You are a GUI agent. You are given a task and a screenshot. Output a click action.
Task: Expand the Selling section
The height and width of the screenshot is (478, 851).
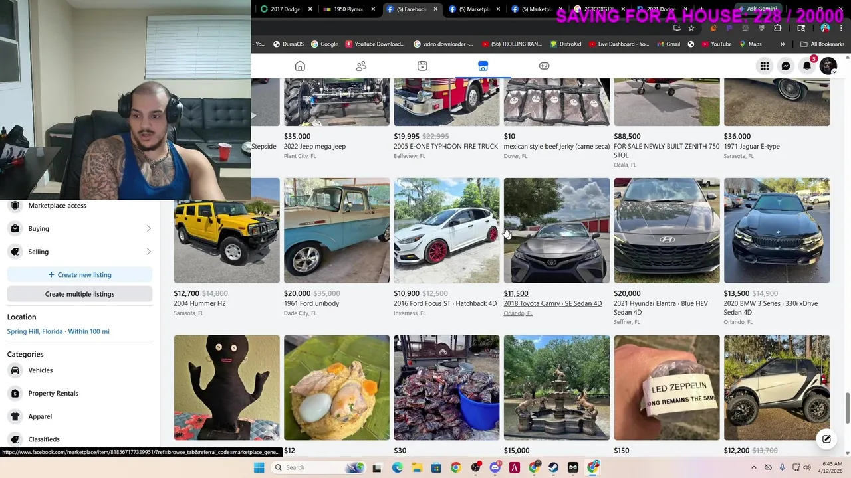click(80, 252)
